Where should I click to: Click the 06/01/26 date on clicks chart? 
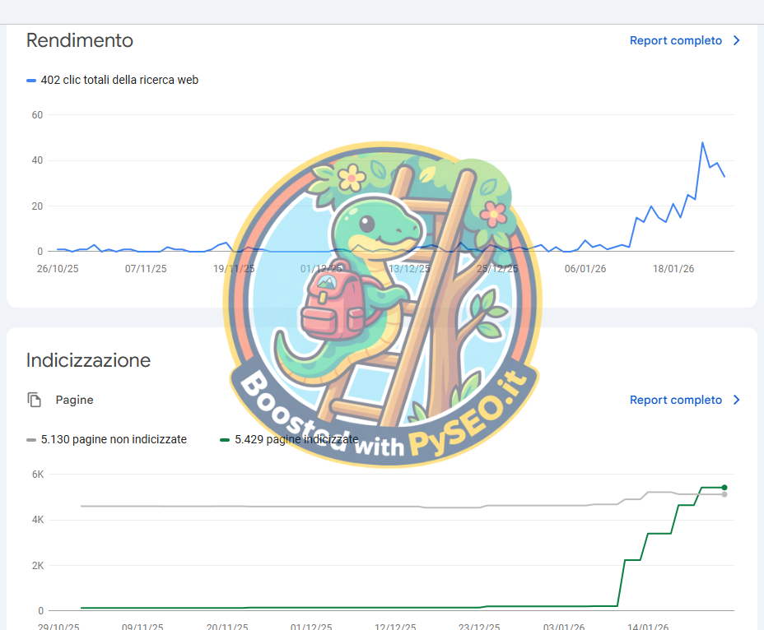pos(585,269)
